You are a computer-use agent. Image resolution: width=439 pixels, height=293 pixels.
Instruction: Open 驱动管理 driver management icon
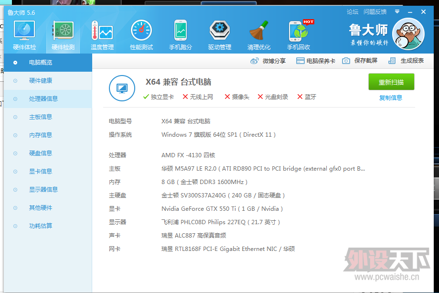click(220, 30)
